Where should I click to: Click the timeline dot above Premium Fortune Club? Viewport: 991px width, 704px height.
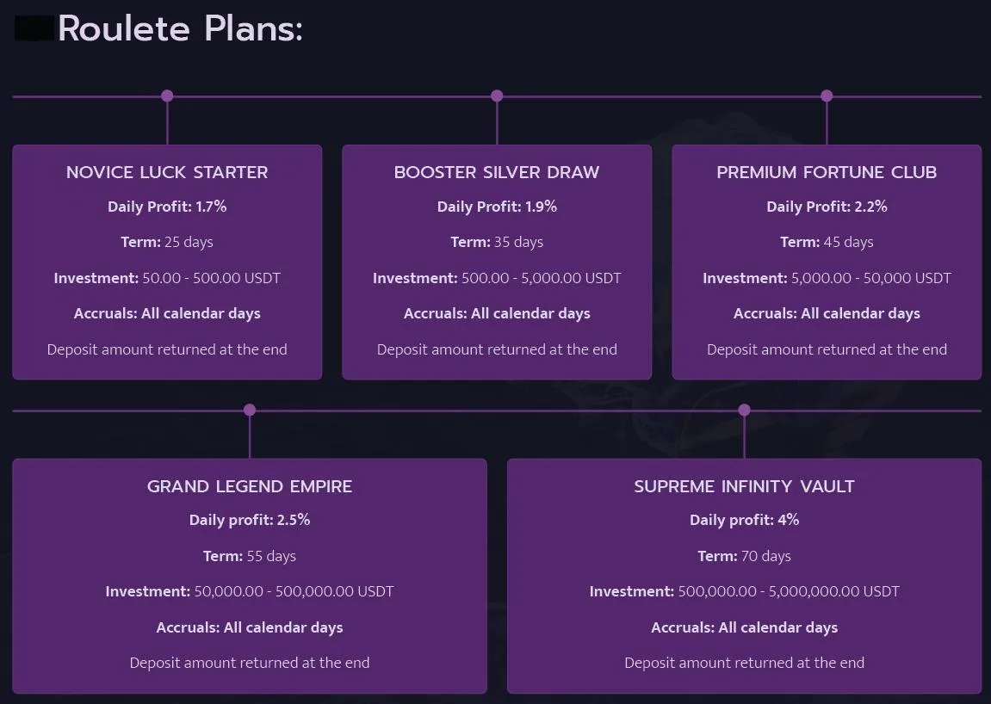coord(827,96)
